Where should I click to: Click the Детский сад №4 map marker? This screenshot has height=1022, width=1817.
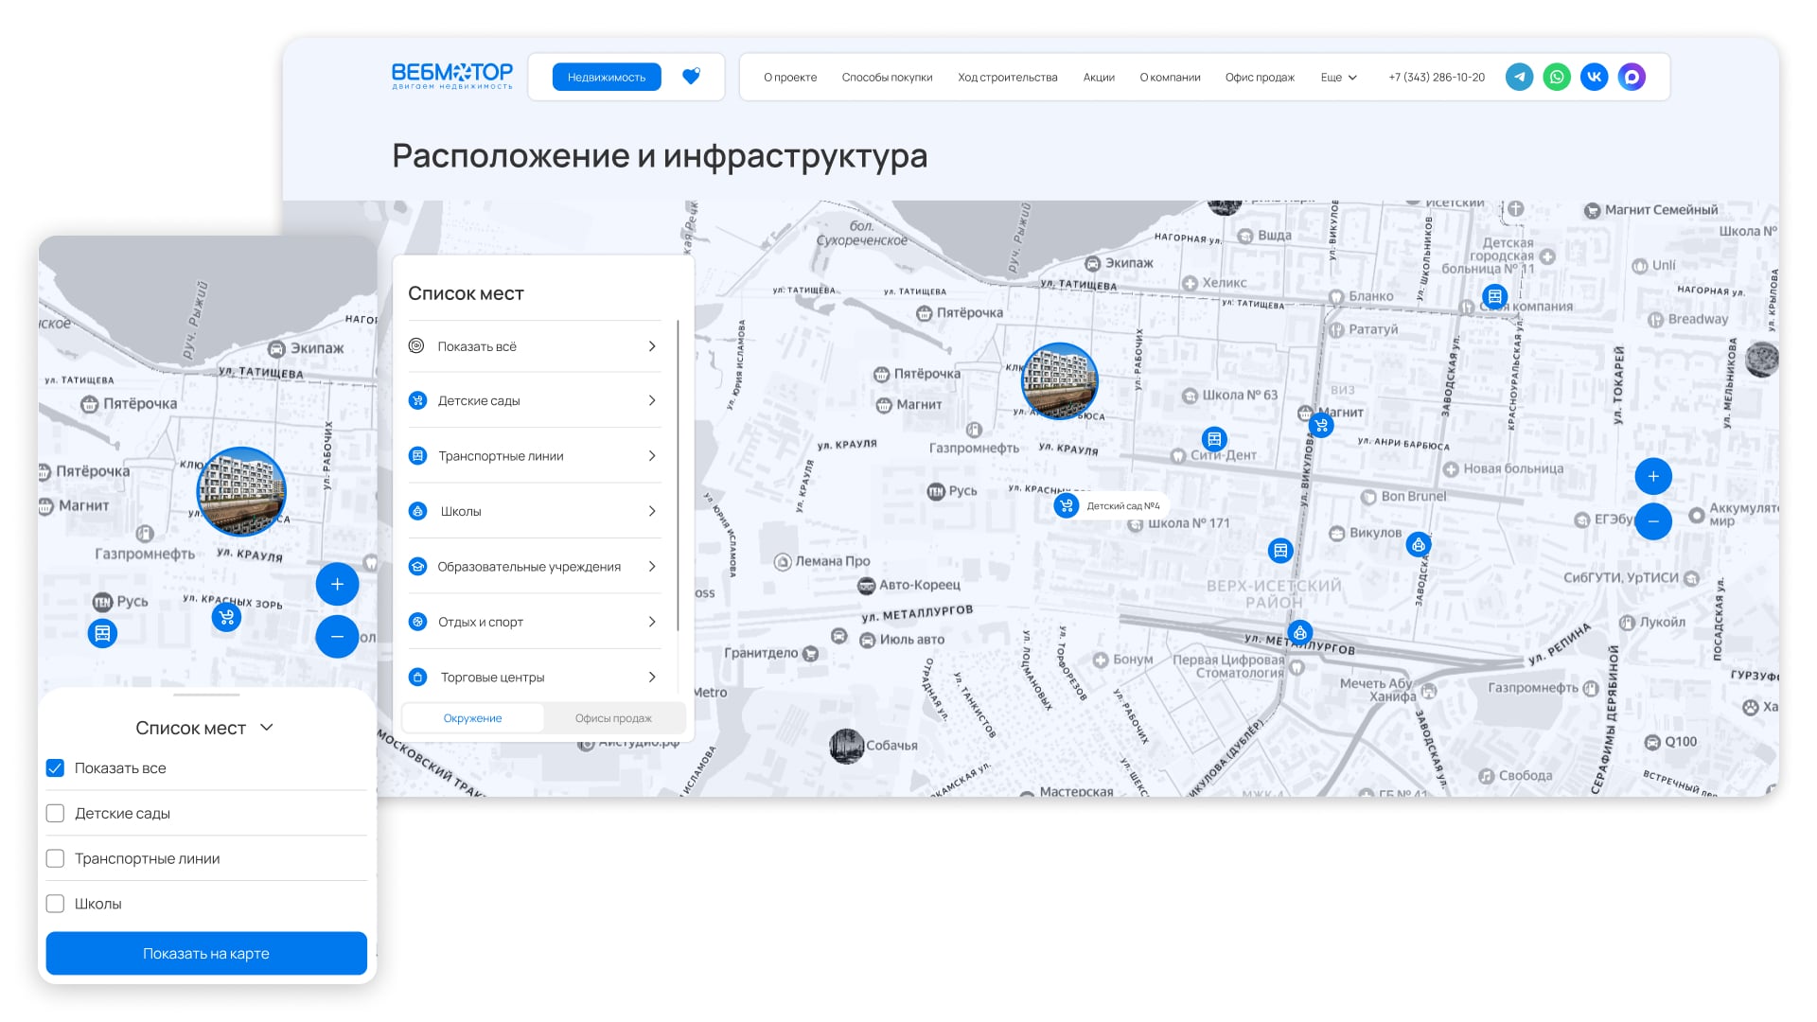pos(1067,505)
